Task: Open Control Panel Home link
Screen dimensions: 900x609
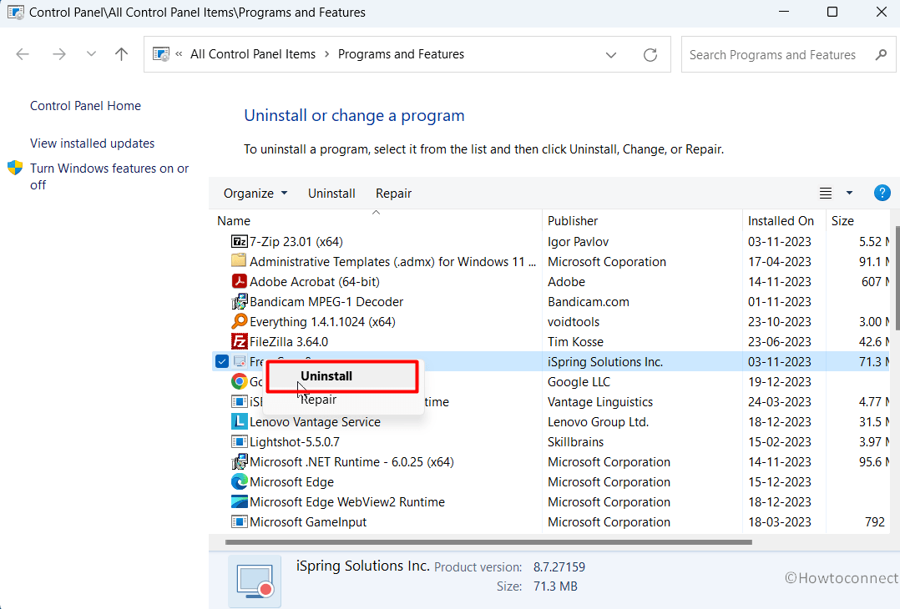Action: [x=85, y=105]
